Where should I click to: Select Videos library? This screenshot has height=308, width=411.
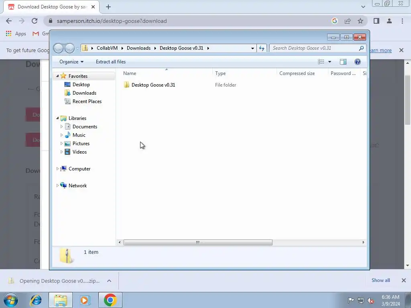79,152
